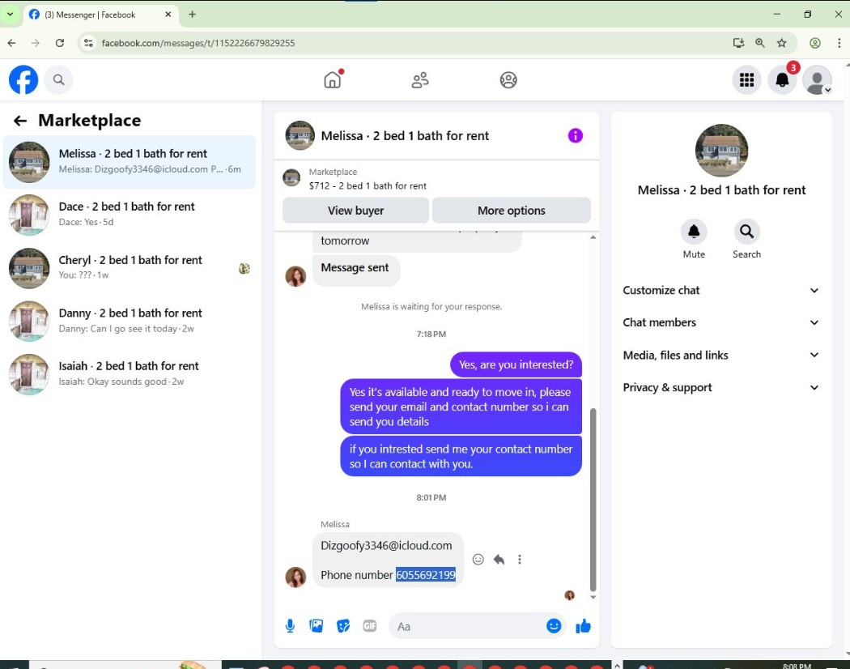Click browser back arrow

(12, 43)
